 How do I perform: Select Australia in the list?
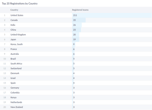15,54
